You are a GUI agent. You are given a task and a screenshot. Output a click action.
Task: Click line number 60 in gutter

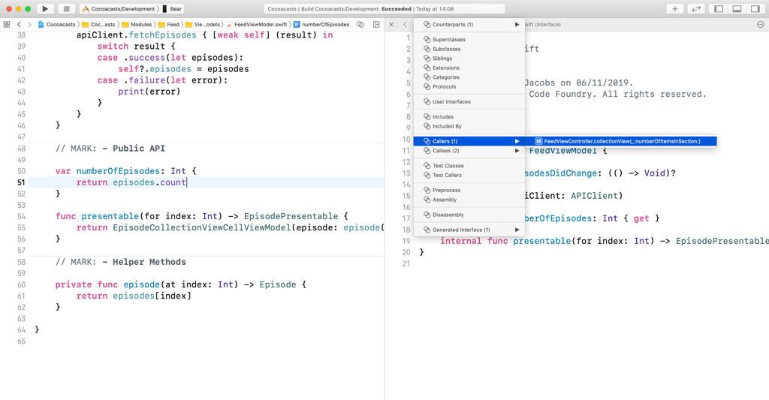pos(21,284)
